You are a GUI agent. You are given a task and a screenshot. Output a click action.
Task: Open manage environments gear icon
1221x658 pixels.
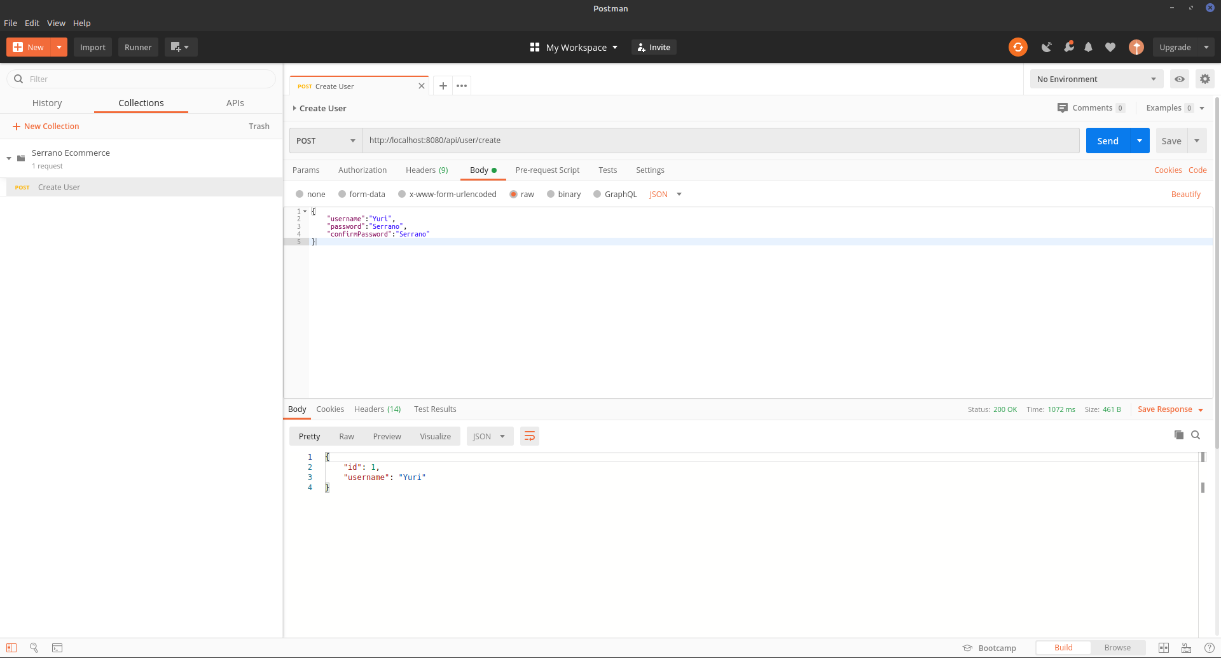point(1205,79)
